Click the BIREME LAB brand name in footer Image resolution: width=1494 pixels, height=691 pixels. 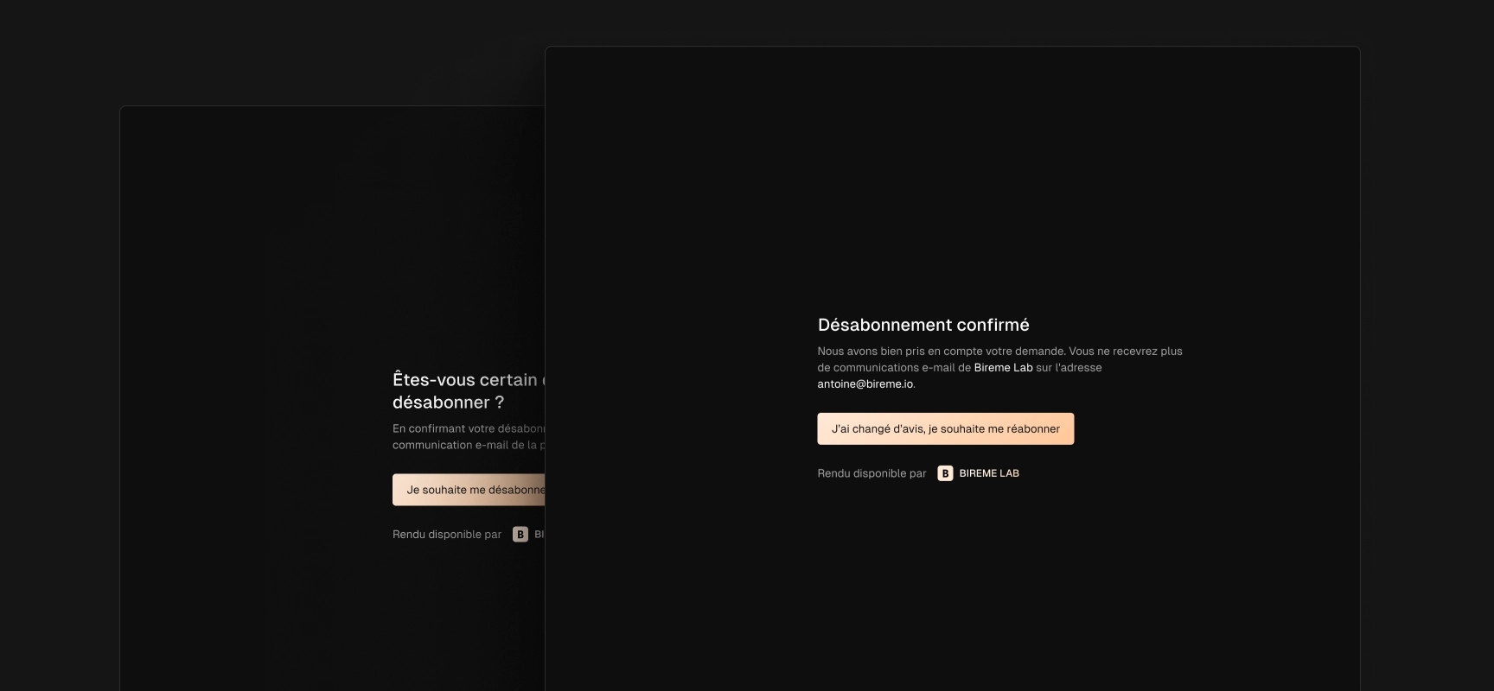(989, 473)
